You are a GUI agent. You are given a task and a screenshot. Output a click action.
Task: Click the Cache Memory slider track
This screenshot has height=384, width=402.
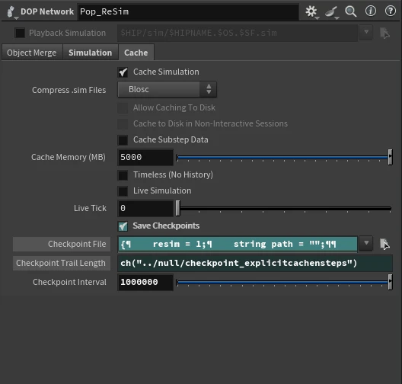[284, 158]
